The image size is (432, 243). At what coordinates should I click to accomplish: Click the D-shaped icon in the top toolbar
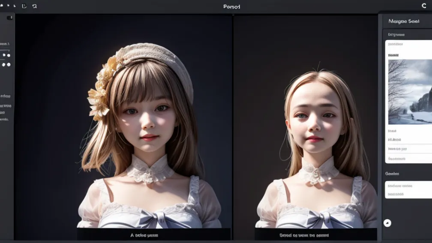click(24, 6)
